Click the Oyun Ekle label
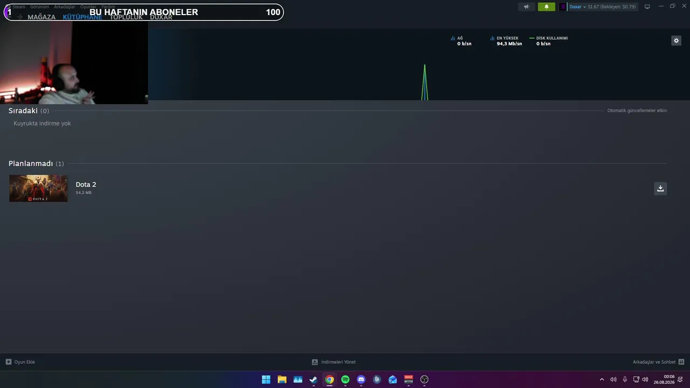 pyautogui.click(x=25, y=362)
